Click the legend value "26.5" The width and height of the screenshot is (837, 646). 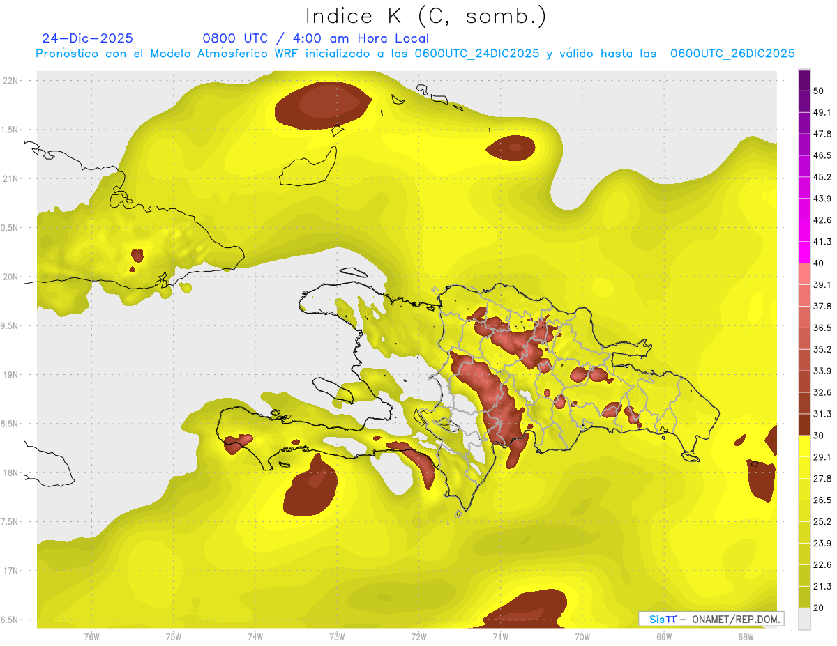click(x=822, y=500)
